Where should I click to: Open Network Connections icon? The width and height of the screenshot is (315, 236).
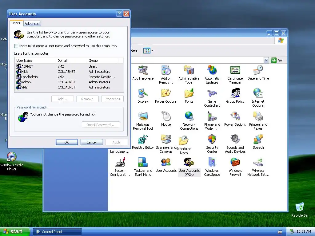coord(189,120)
